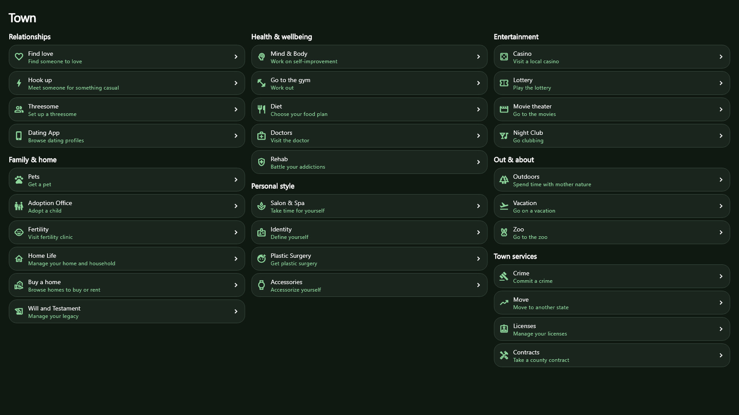Open the chevron on Mind & Body row
The height and width of the screenshot is (415, 739).
click(478, 57)
